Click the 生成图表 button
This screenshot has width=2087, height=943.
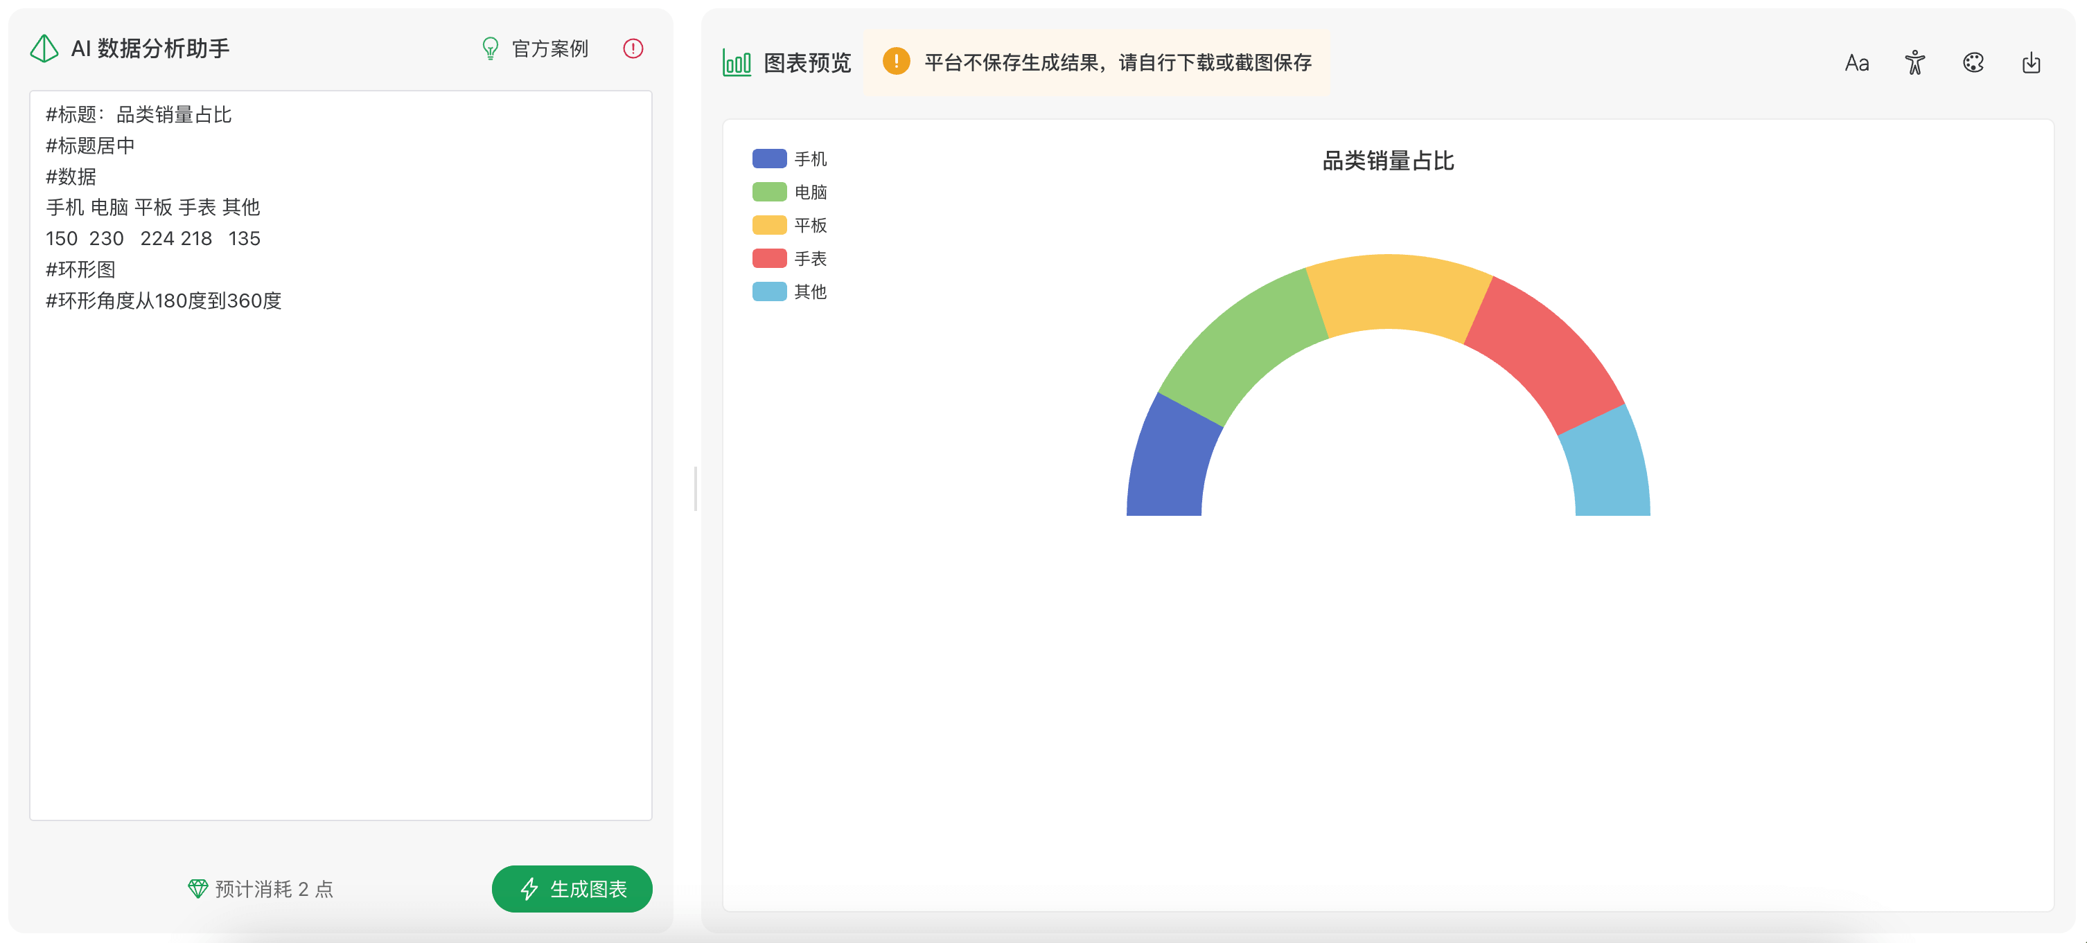click(x=572, y=889)
